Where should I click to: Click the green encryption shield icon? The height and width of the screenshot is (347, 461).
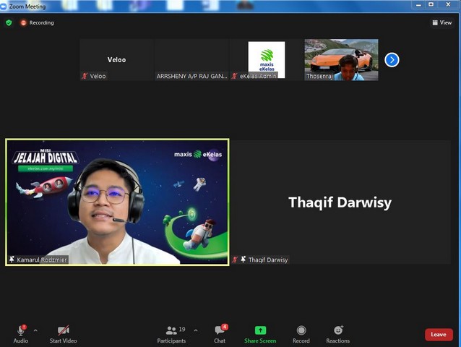tap(9, 22)
